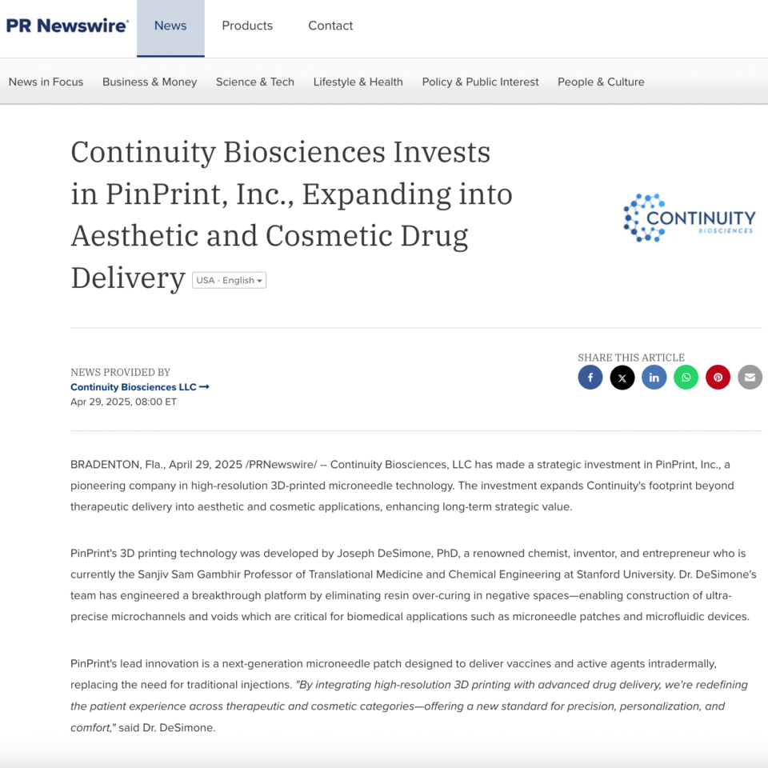Open Lifestyle & Health category
768x768 pixels.
coord(358,82)
